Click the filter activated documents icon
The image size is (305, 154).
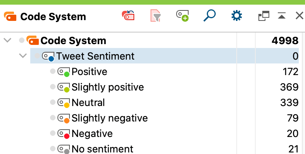(x=156, y=15)
